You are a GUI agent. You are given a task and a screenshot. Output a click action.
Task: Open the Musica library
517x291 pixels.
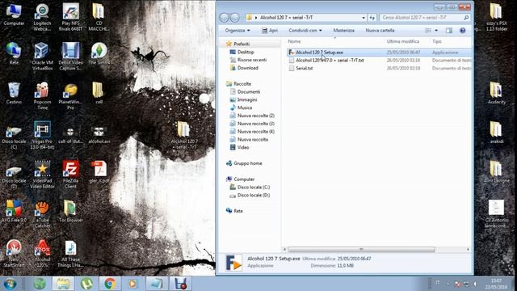pos(241,108)
